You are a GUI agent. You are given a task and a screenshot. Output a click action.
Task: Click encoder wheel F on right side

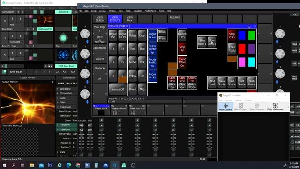pyautogui.click(x=280, y=54)
